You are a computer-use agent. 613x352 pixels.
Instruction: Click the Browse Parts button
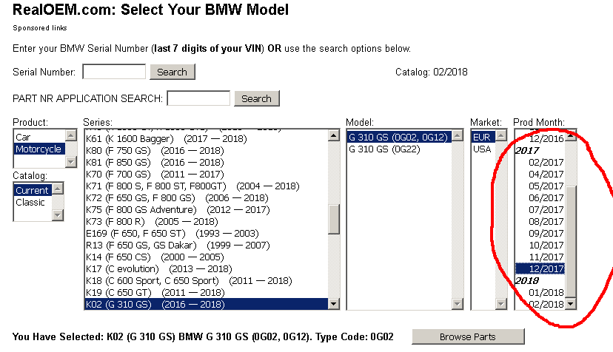(468, 336)
